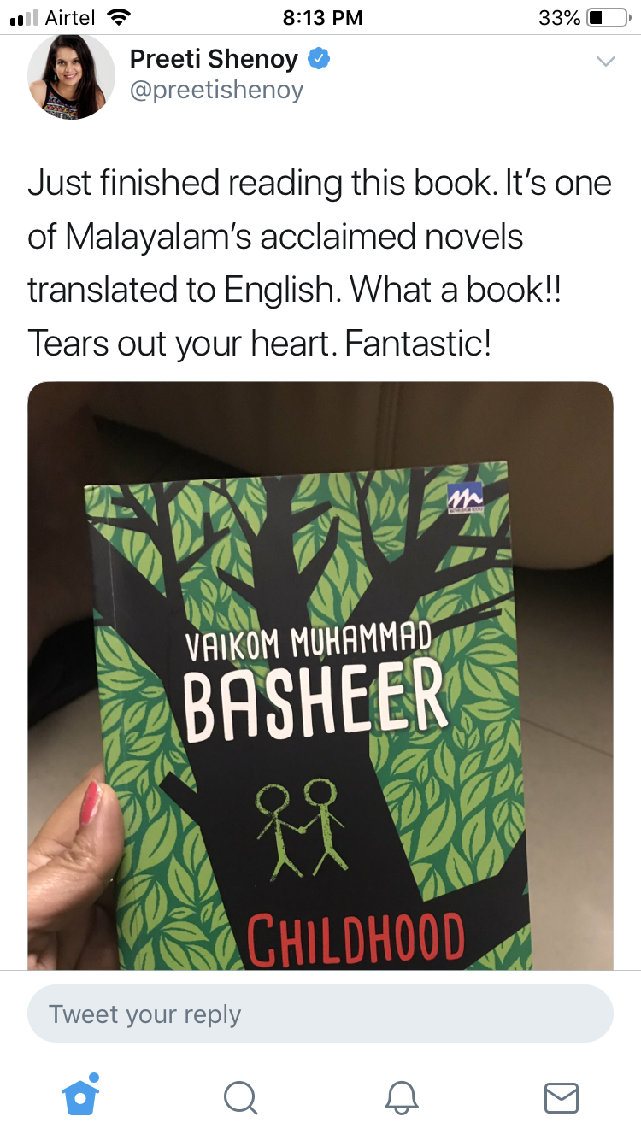This screenshot has width=641, height=1140.
Task: Tap the 8:13 PM clock
Action: click(321, 17)
